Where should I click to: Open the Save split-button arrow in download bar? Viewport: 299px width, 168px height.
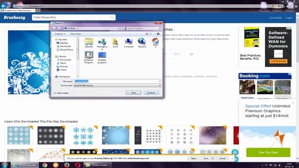pos(213,158)
